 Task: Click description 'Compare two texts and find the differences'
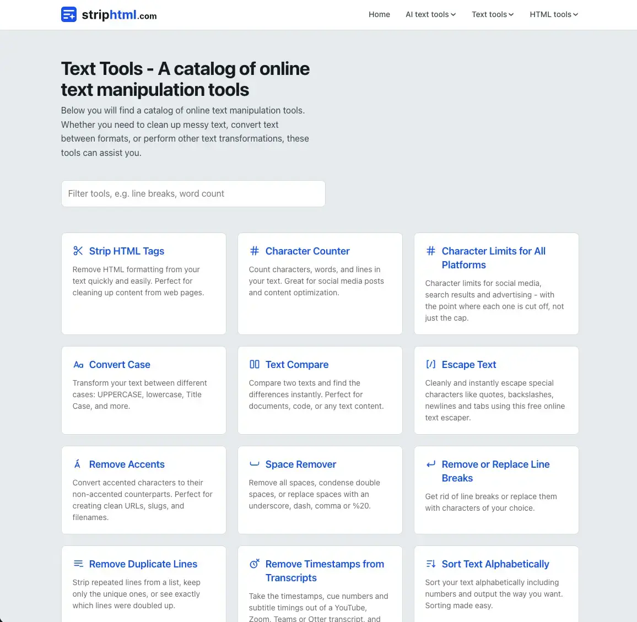tap(316, 394)
